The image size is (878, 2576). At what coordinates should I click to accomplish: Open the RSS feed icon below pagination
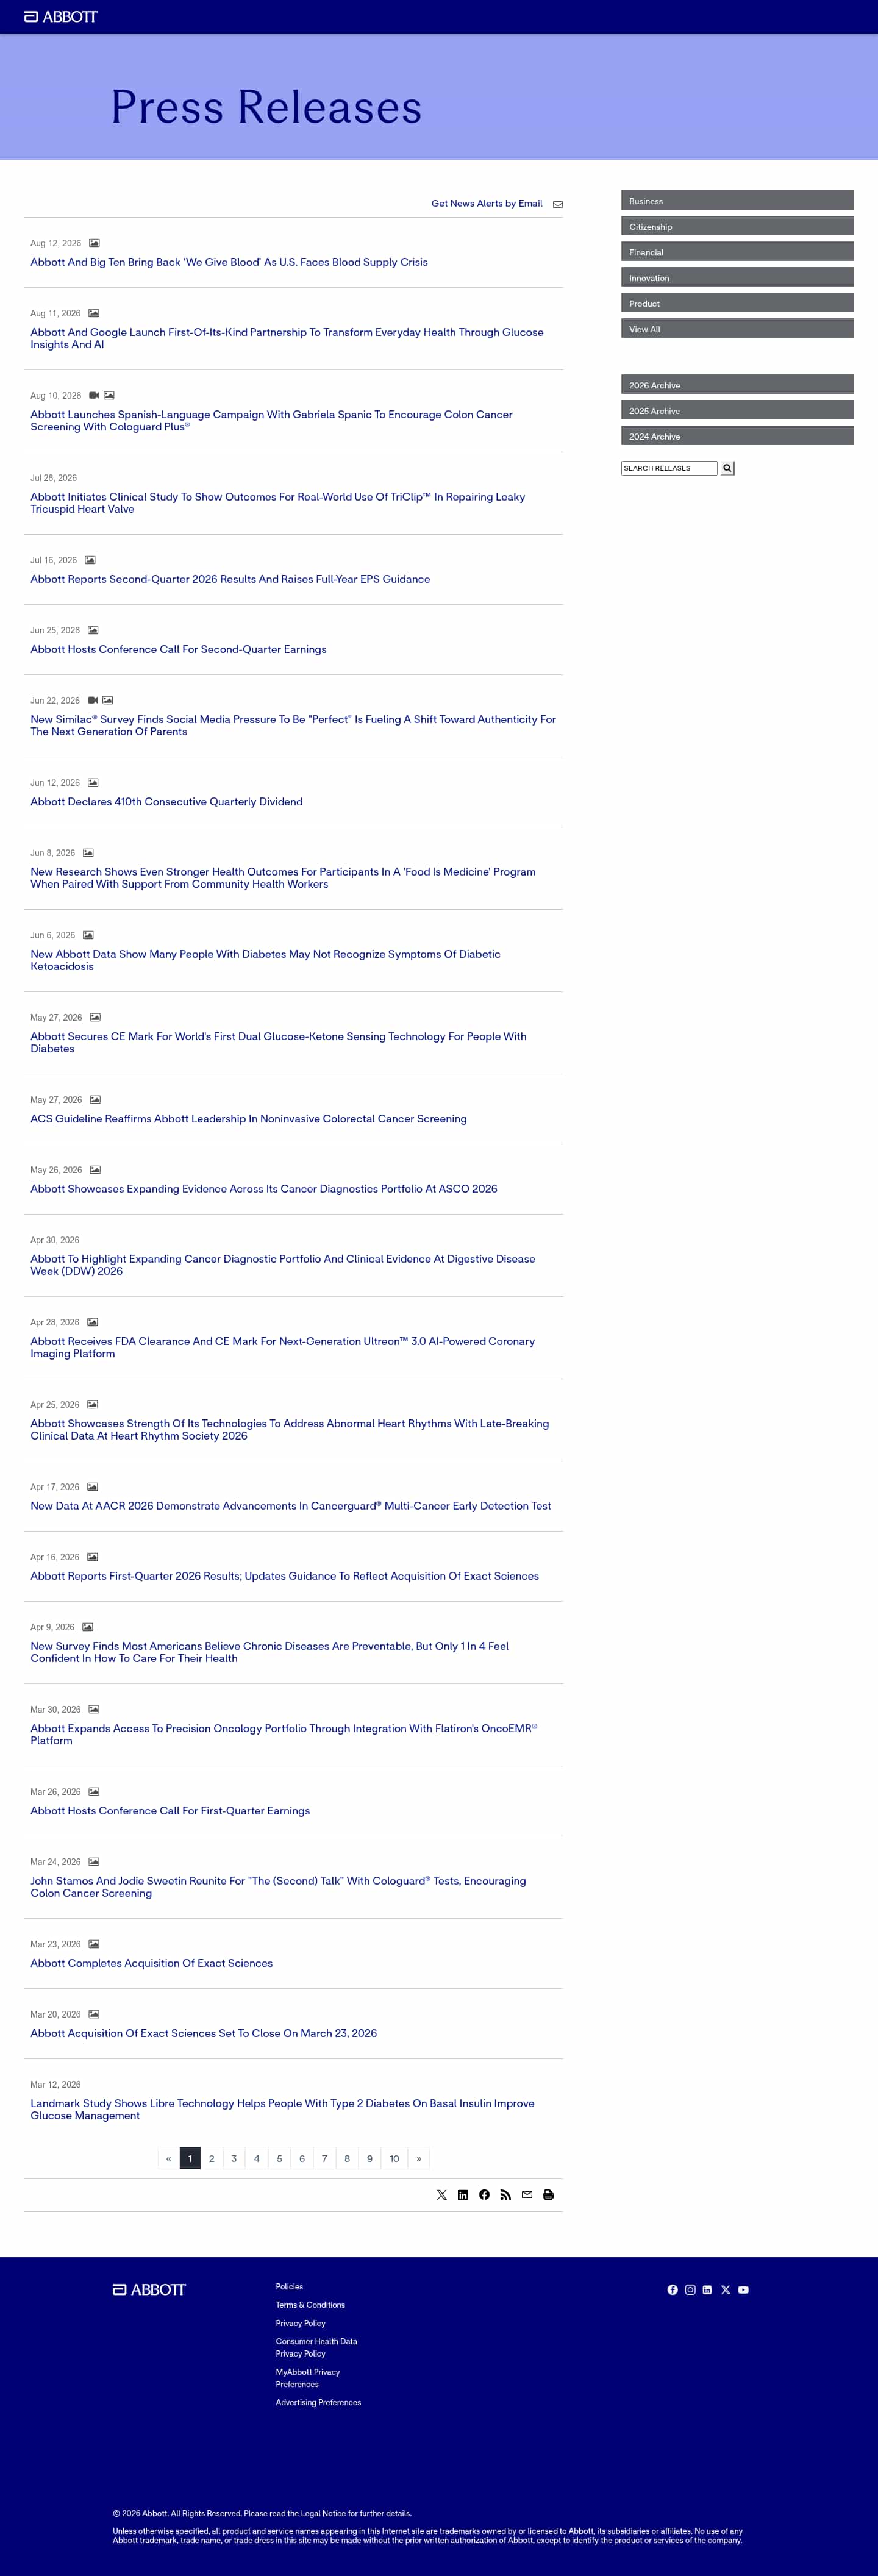click(505, 2194)
